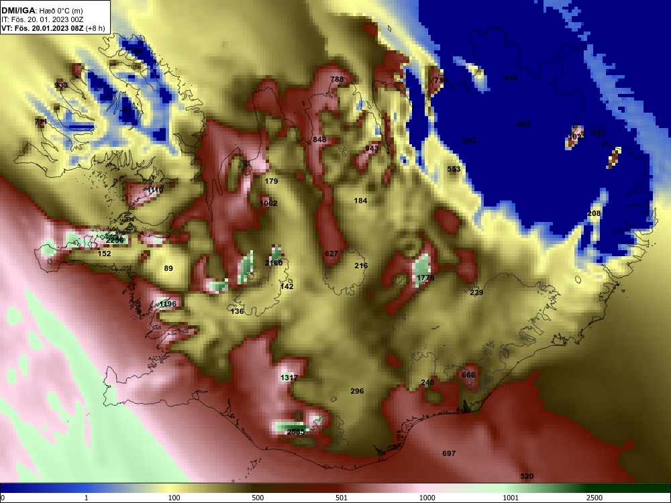Select the -402 value in blue area
671x503 pixels.
522,125
